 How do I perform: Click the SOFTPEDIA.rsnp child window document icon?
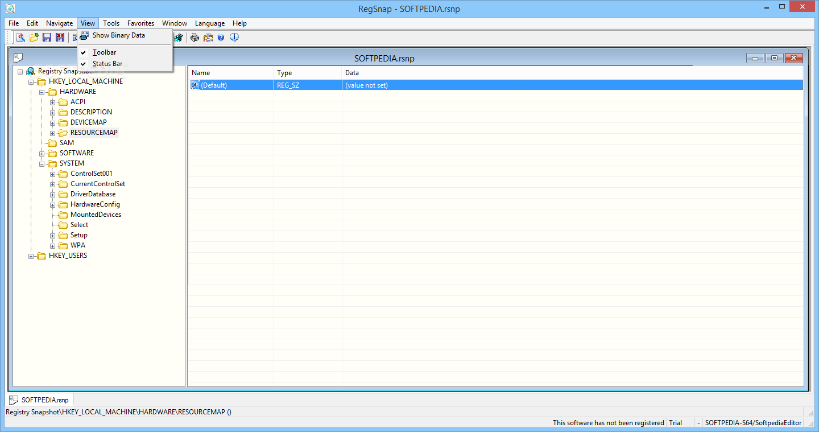pyautogui.click(x=18, y=58)
